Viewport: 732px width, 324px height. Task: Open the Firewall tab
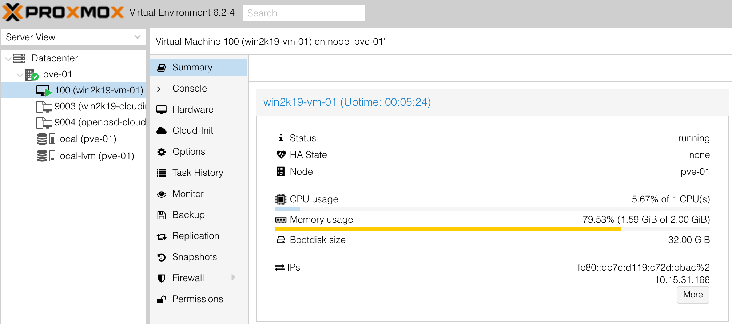(199, 278)
